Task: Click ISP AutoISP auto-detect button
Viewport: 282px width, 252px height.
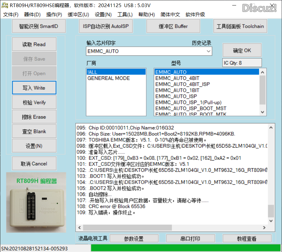Action: [106, 26]
